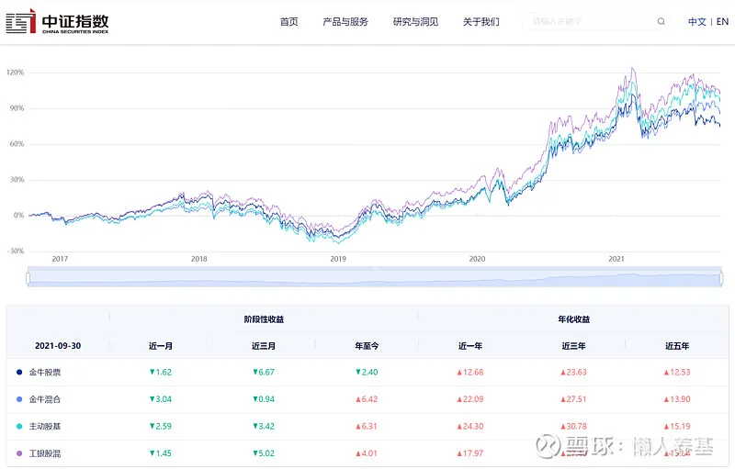
Task: Open the 关于我们 menu
Action: pyautogui.click(x=481, y=22)
